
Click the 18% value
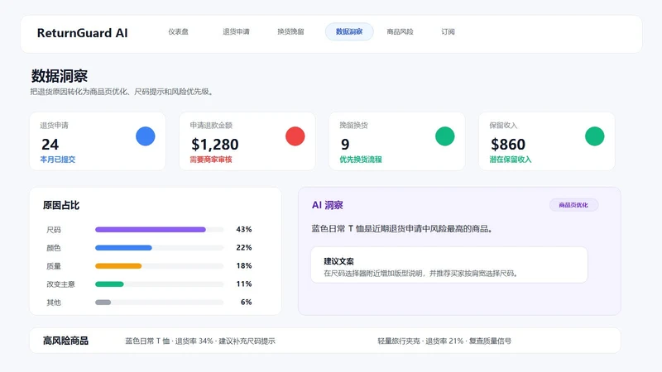(x=244, y=265)
